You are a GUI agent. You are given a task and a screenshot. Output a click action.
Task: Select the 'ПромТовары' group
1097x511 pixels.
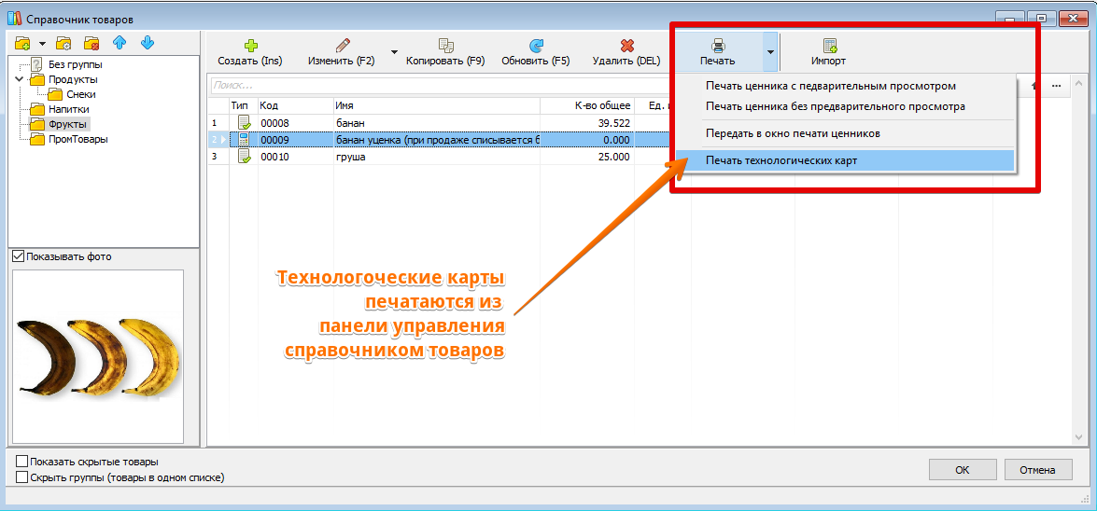(x=78, y=139)
